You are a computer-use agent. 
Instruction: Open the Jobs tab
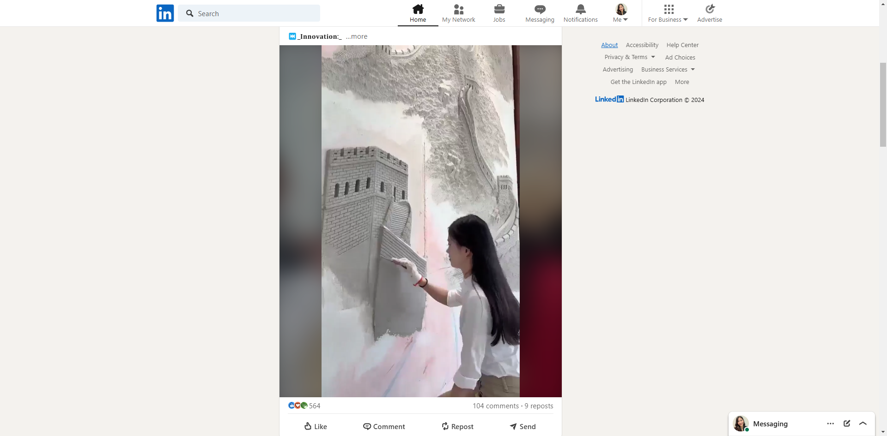click(499, 13)
